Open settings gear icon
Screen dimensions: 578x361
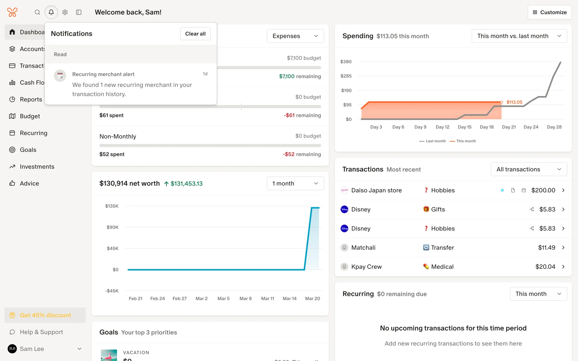coord(65,12)
